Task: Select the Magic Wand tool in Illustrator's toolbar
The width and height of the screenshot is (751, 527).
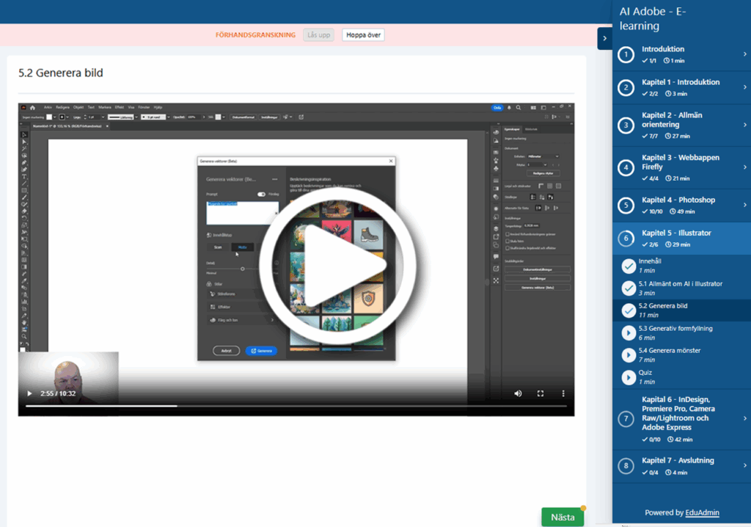Action: click(x=24, y=149)
